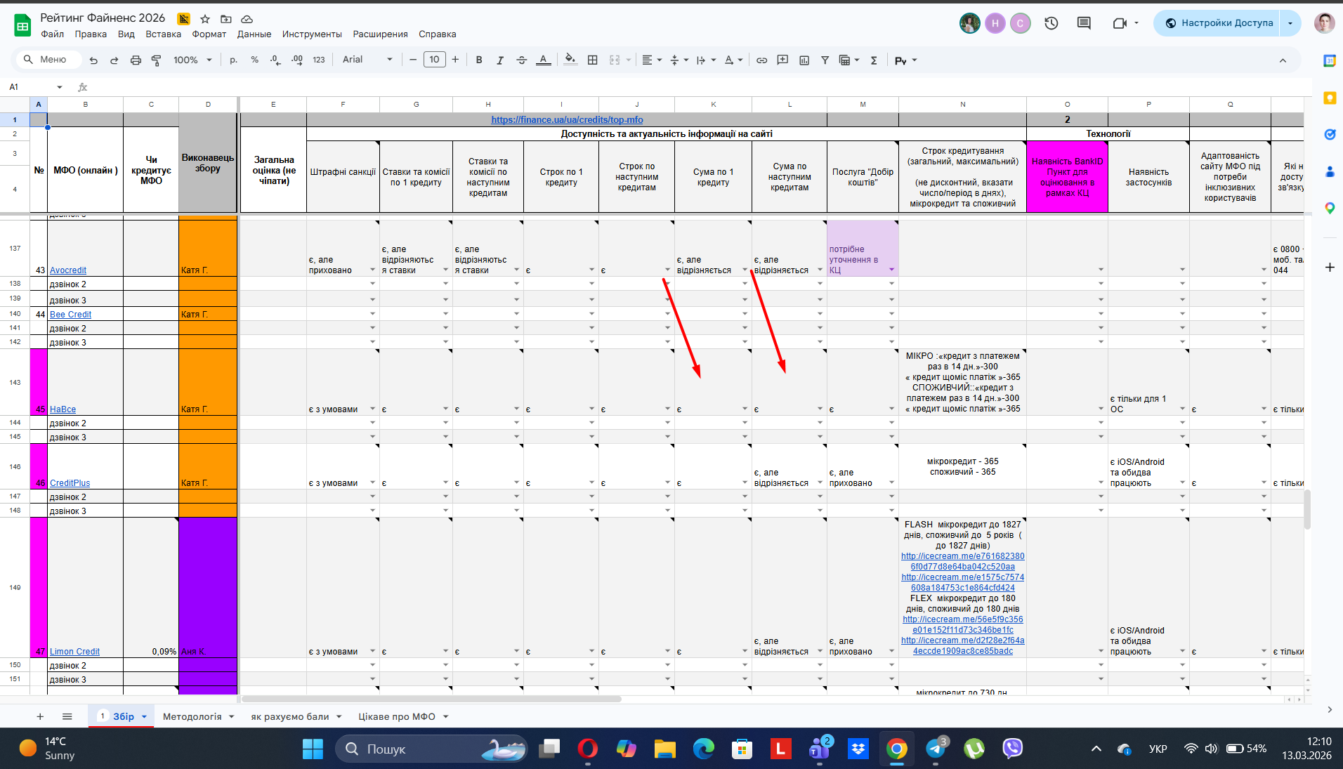The height and width of the screenshot is (769, 1343).
Task: Open the borders tool
Action: pos(593,60)
